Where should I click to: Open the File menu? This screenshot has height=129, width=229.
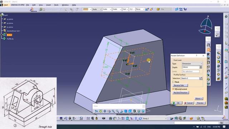click(x=28, y=5)
